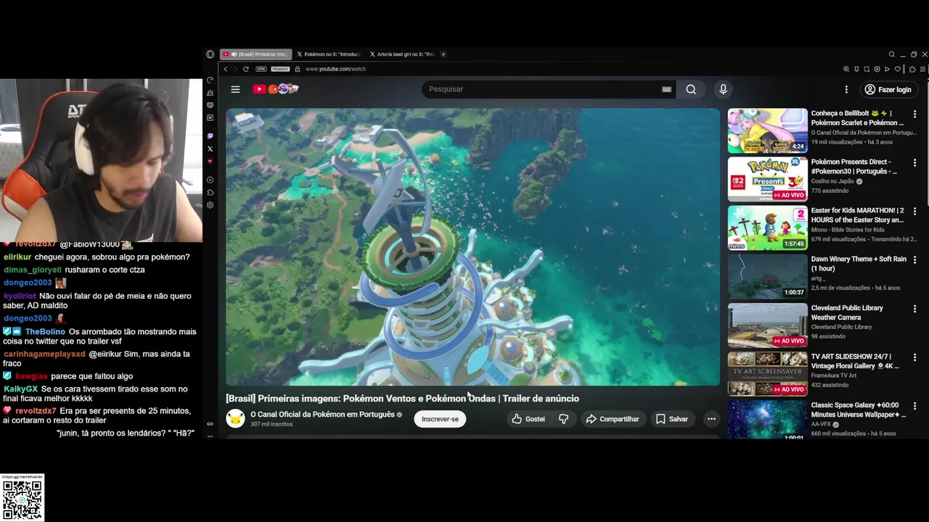Click the main Pokémon trailer video player
This screenshot has height=522, width=929.
tap(472, 246)
